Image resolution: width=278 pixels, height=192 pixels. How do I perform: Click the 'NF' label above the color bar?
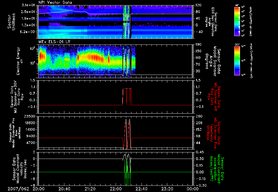pos(237,5)
